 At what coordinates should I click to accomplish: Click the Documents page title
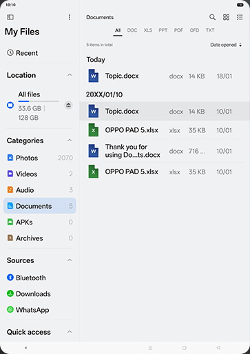[100, 17]
